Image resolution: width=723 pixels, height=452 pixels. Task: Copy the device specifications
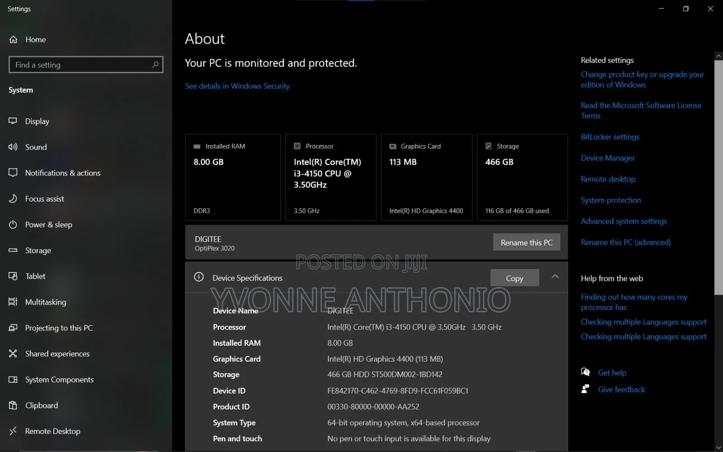click(x=515, y=278)
